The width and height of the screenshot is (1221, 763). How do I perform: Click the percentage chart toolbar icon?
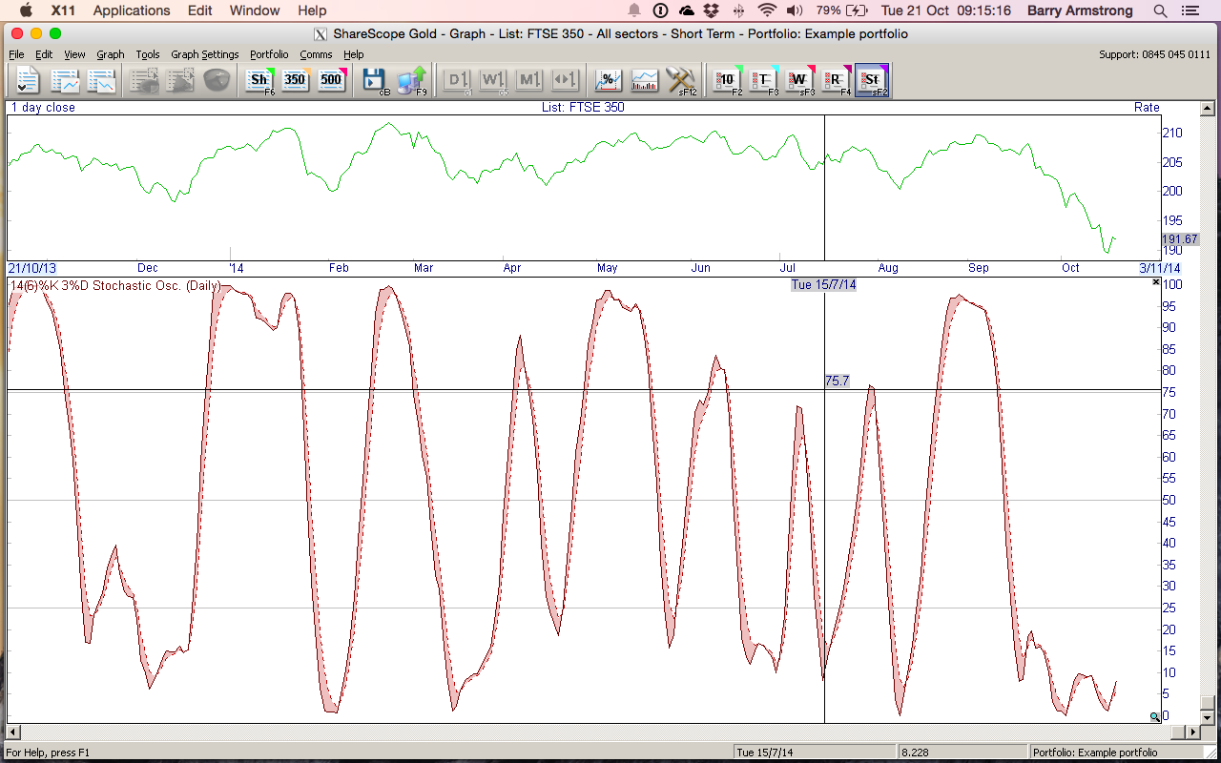608,80
